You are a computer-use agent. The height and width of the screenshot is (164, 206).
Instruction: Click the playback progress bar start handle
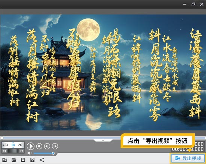[x=2, y=138]
